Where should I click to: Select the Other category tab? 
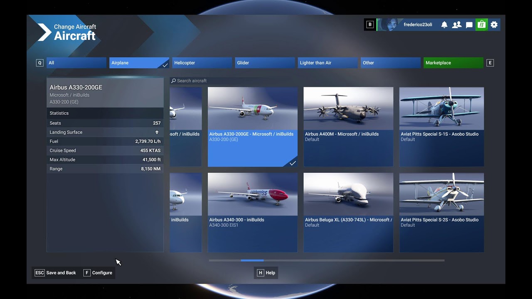pos(390,63)
